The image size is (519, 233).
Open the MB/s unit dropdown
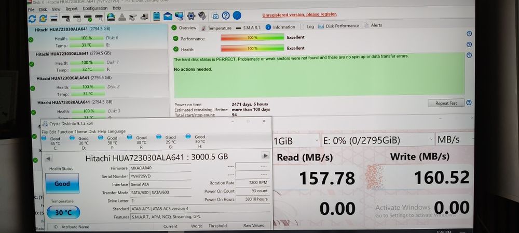pyautogui.click(x=455, y=139)
